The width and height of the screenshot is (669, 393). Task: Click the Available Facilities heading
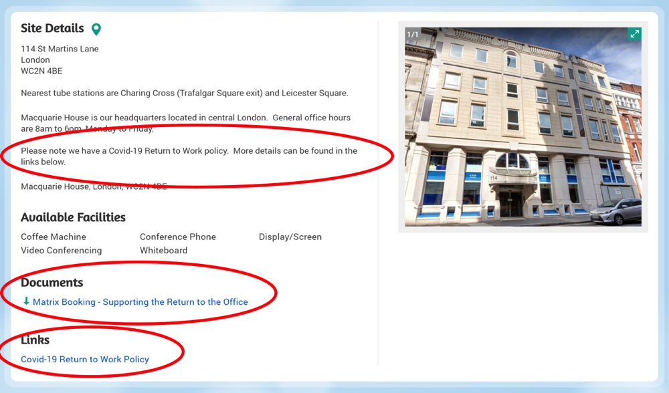73,217
